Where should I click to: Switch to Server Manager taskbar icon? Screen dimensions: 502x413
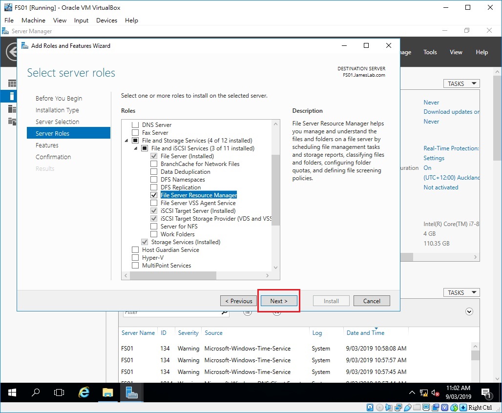coord(131,392)
